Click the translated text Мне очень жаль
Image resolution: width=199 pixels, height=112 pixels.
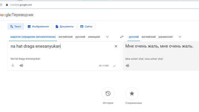pyautogui.click(x=159, y=46)
